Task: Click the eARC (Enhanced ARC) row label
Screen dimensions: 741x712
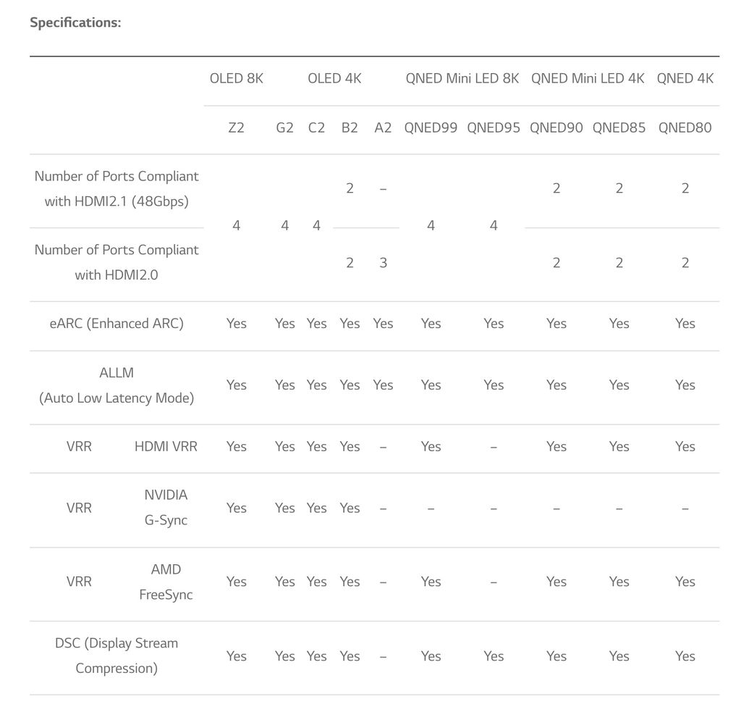Action: tap(117, 323)
